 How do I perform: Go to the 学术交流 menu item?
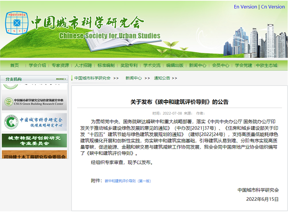[152, 65]
